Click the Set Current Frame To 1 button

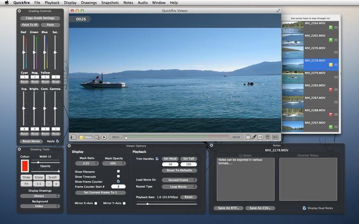pyautogui.click(x=101, y=193)
